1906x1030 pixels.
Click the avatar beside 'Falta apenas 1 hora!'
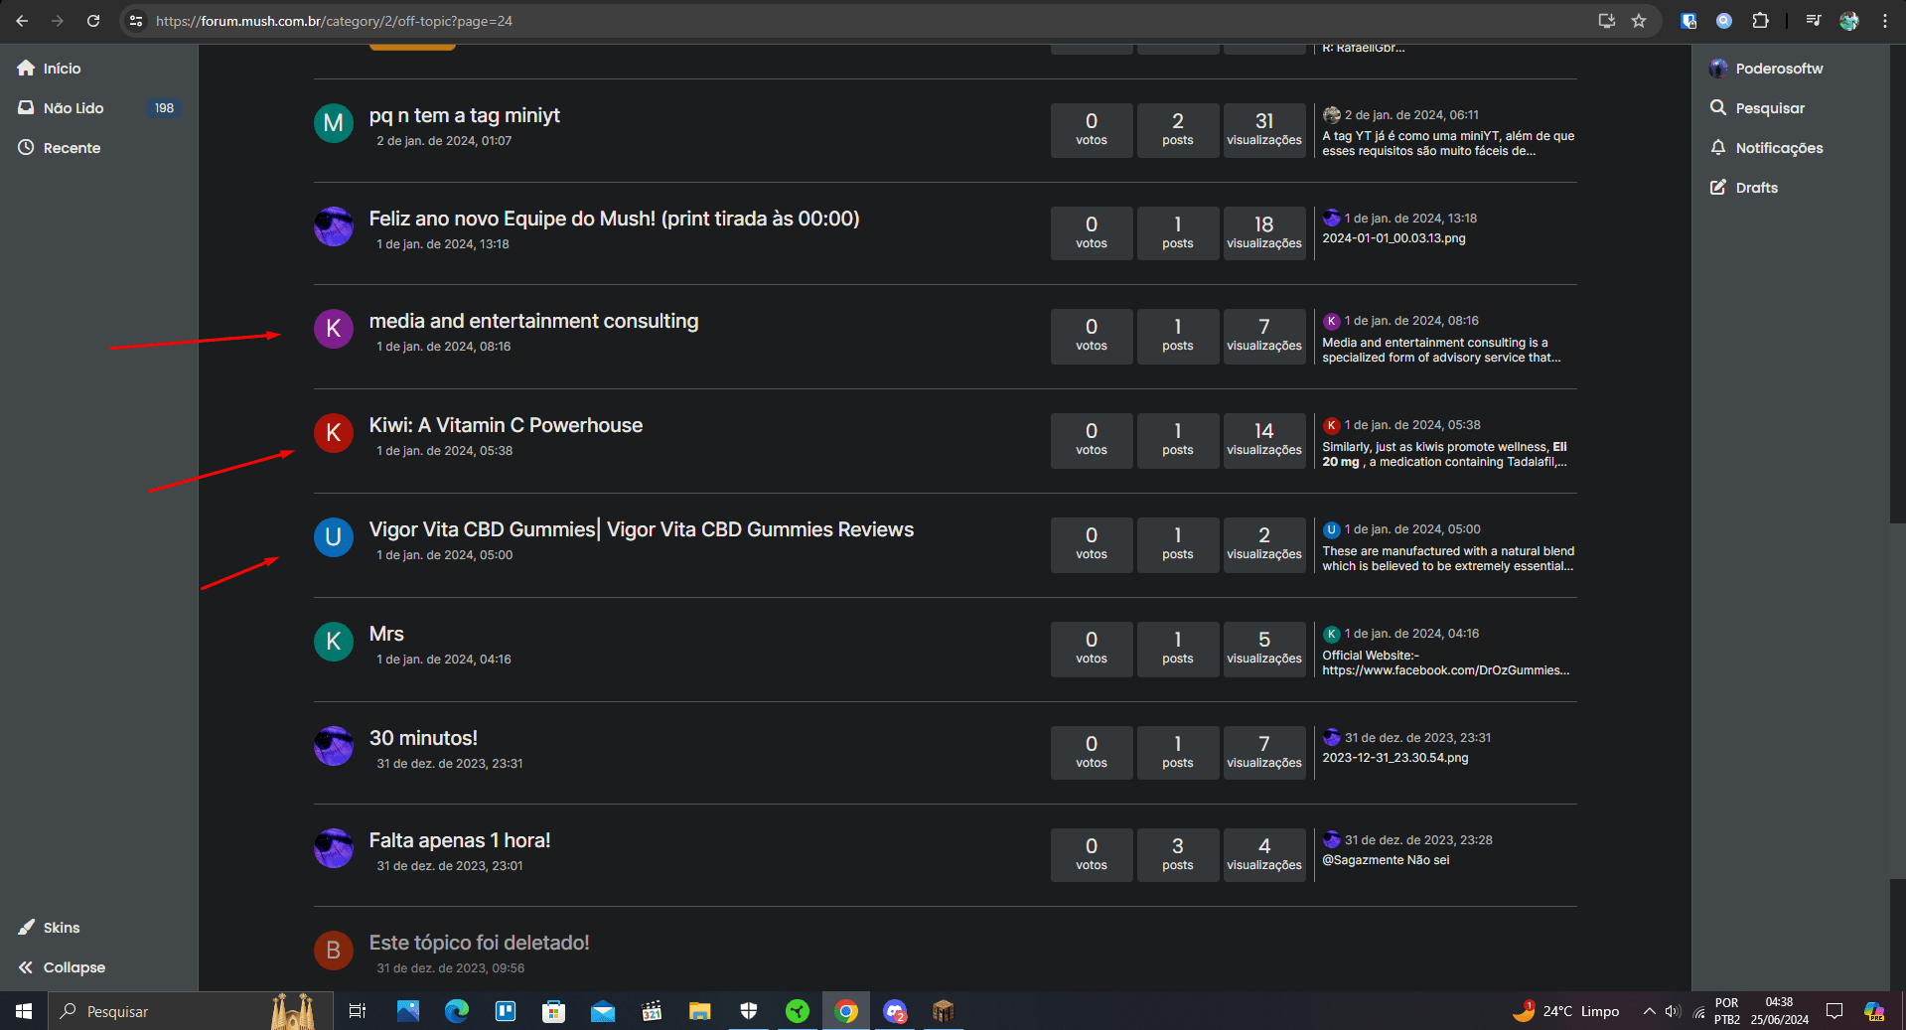[x=334, y=848]
